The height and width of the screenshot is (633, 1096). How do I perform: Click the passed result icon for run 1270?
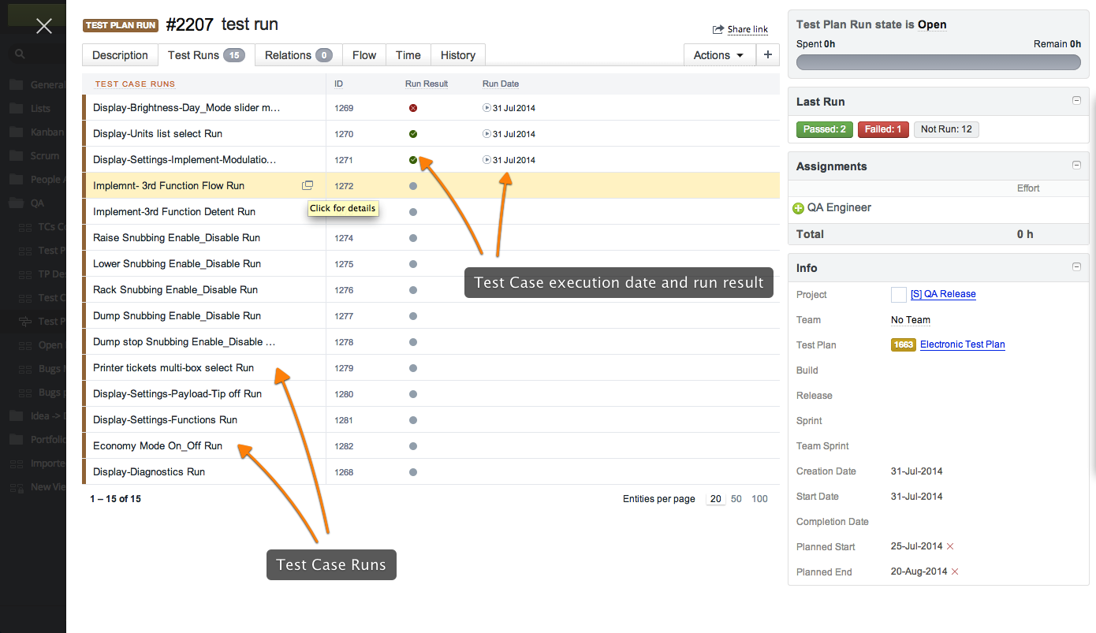[x=413, y=134]
